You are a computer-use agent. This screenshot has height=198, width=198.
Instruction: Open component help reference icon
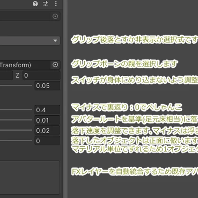[x=35, y=4]
